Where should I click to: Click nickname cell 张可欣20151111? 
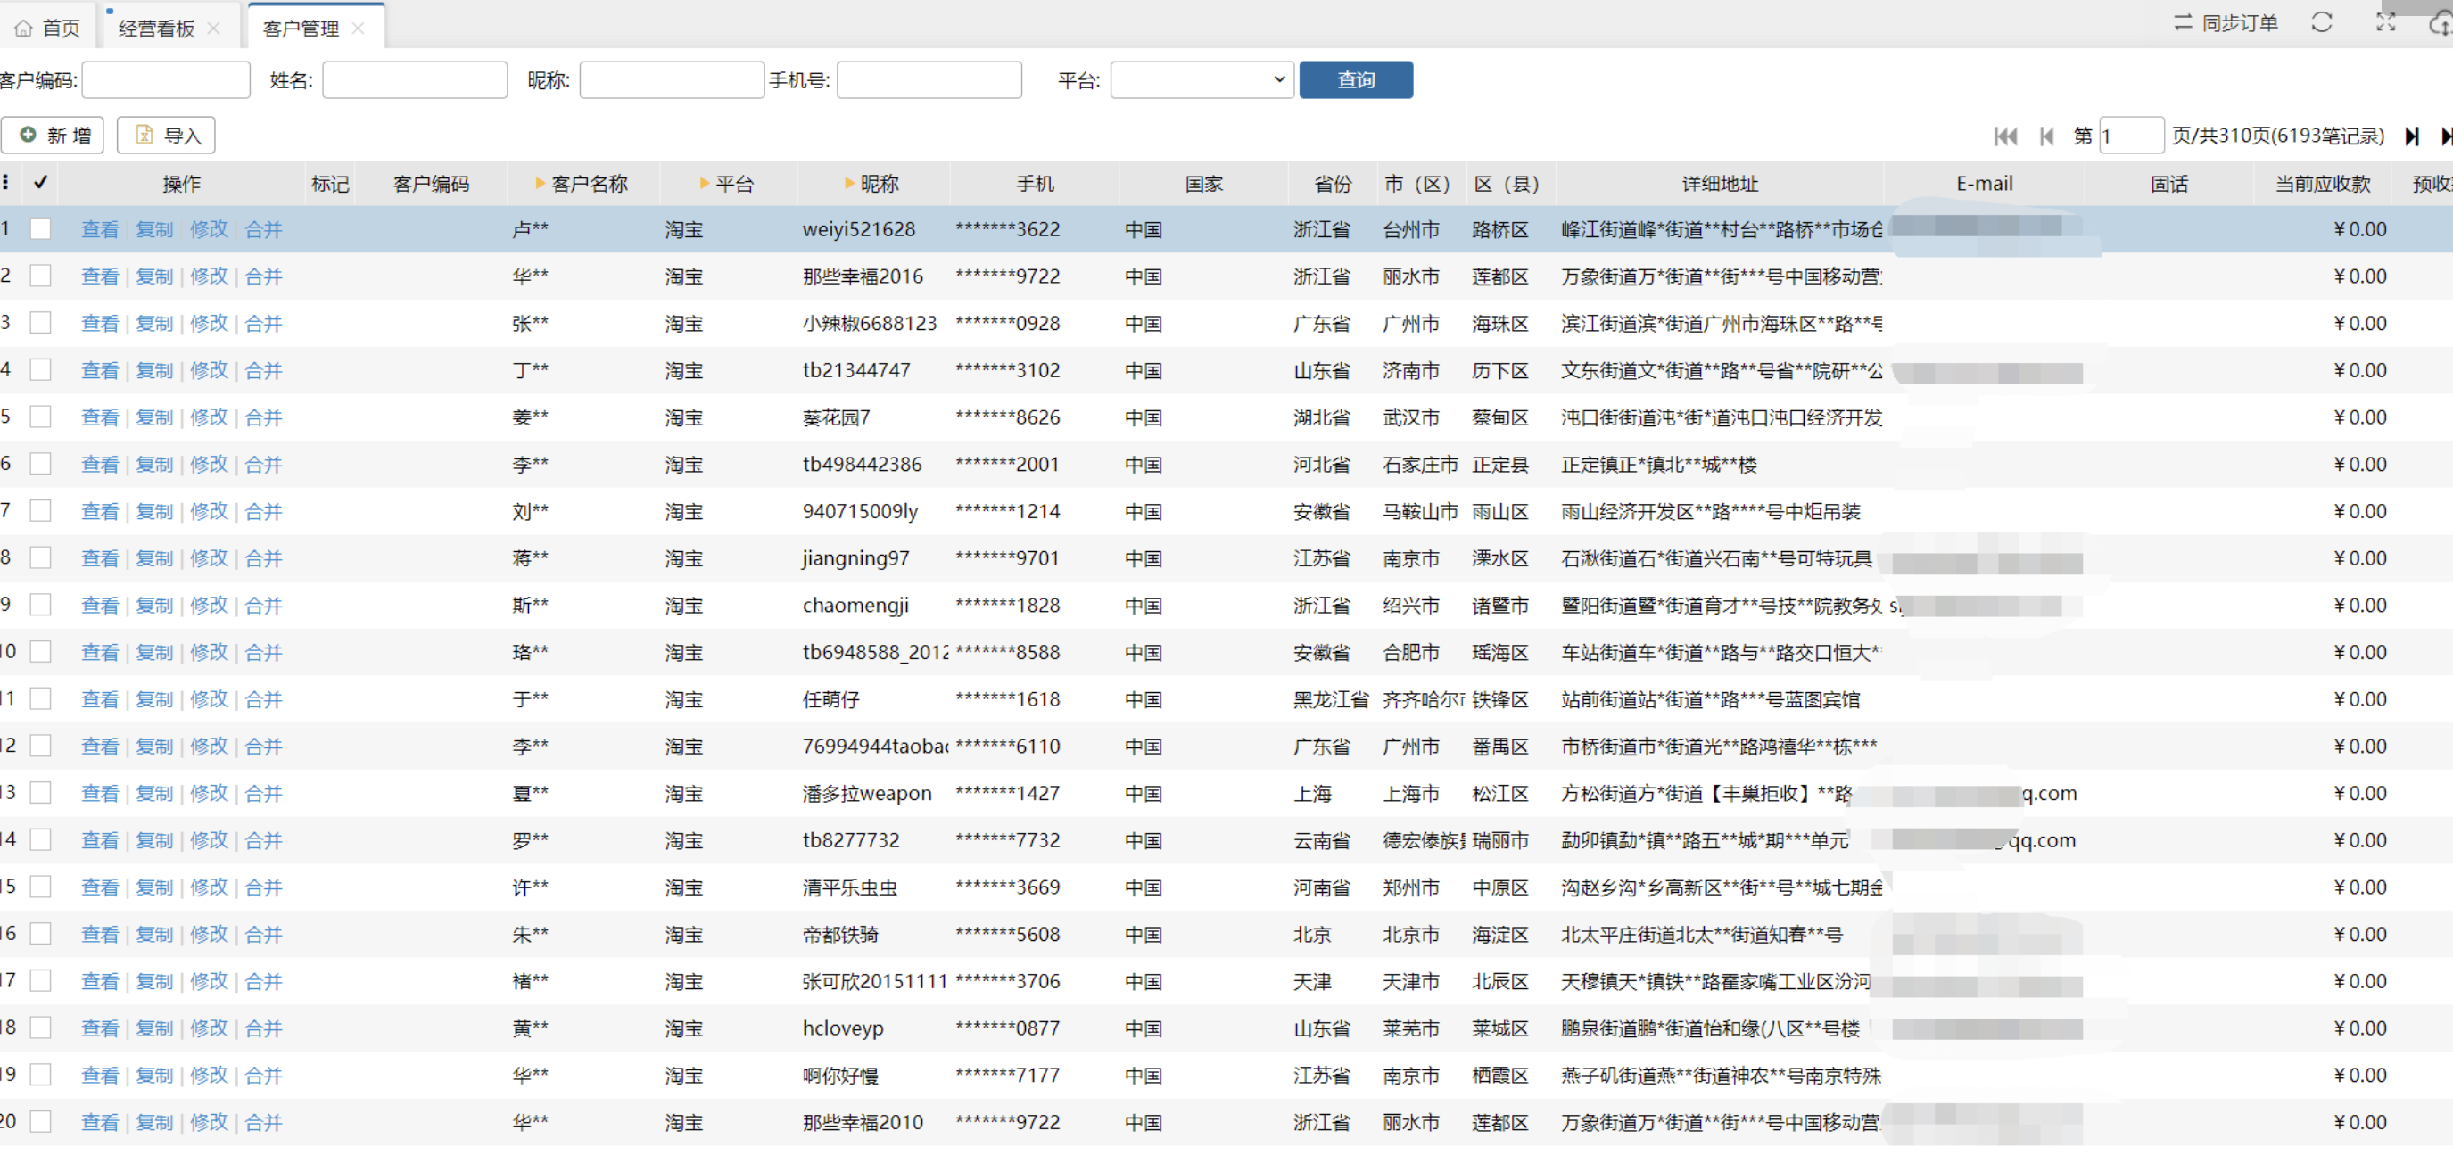[874, 982]
